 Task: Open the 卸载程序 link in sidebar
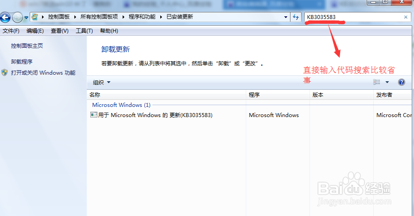(22, 62)
